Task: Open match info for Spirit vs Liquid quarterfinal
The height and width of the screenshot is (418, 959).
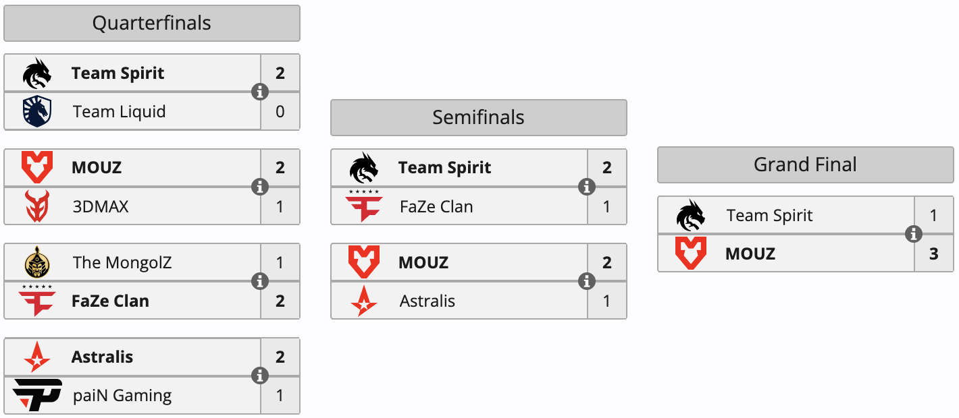Action: click(x=260, y=92)
